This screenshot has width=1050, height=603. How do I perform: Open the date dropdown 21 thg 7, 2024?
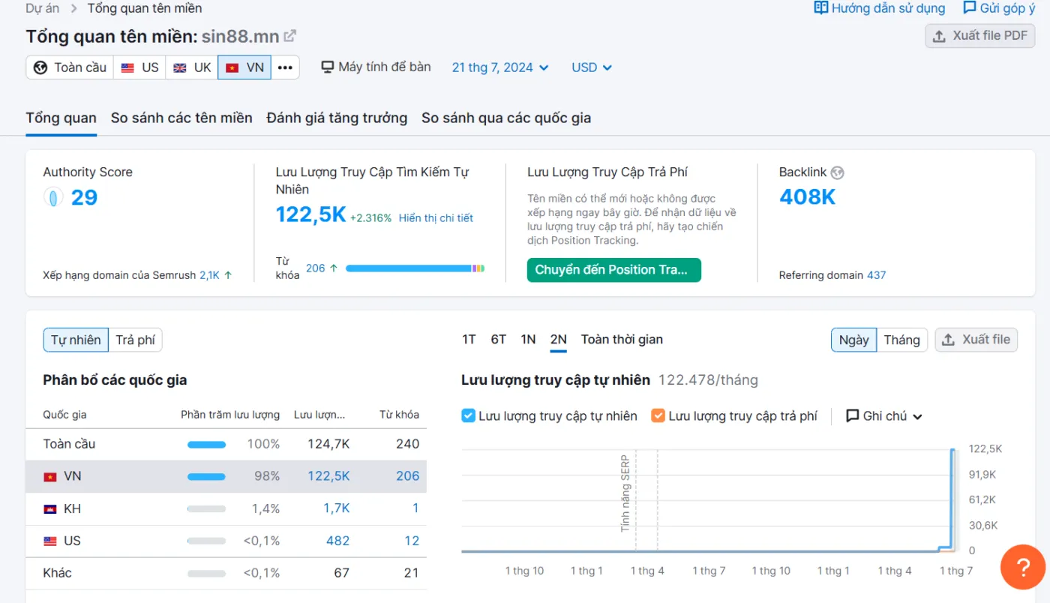[x=500, y=67]
